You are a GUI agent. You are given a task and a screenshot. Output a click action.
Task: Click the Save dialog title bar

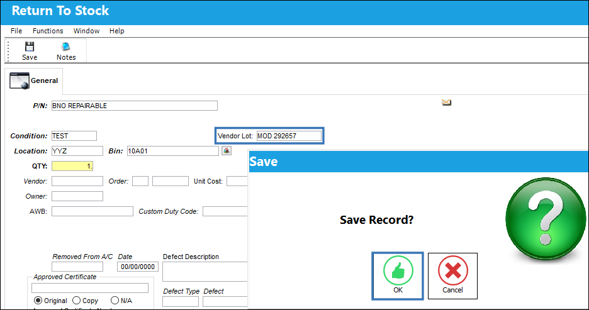(418, 162)
